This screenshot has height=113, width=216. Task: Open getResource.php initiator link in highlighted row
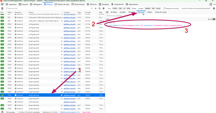click(x=70, y=95)
